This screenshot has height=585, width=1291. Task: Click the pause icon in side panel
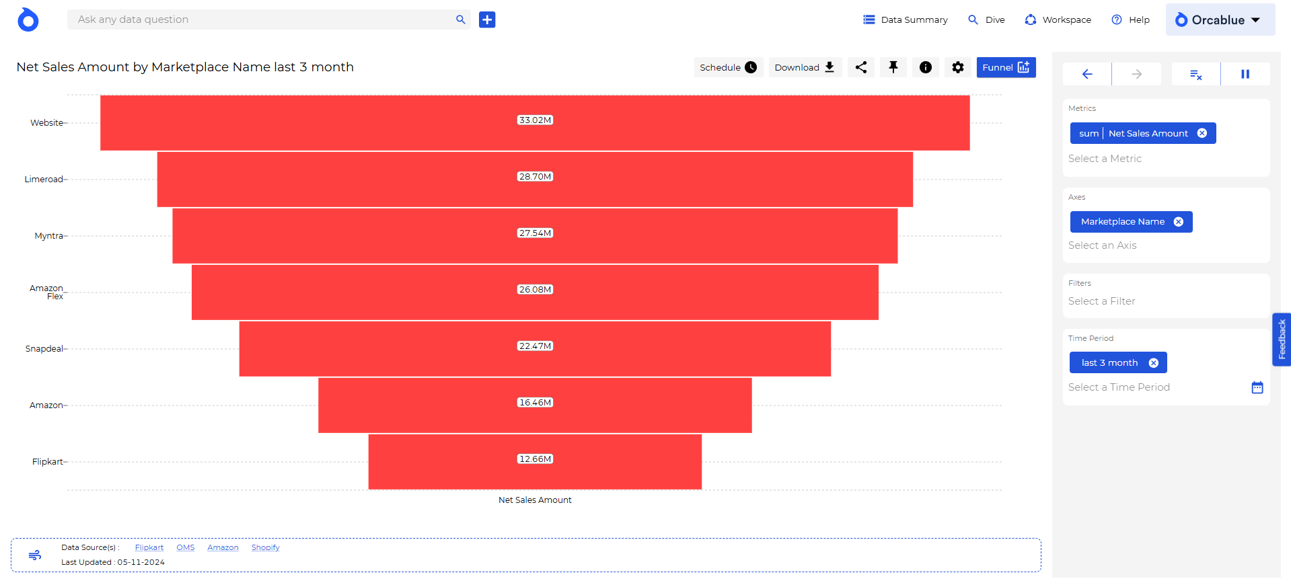pyautogui.click(x=1245, y=74)
